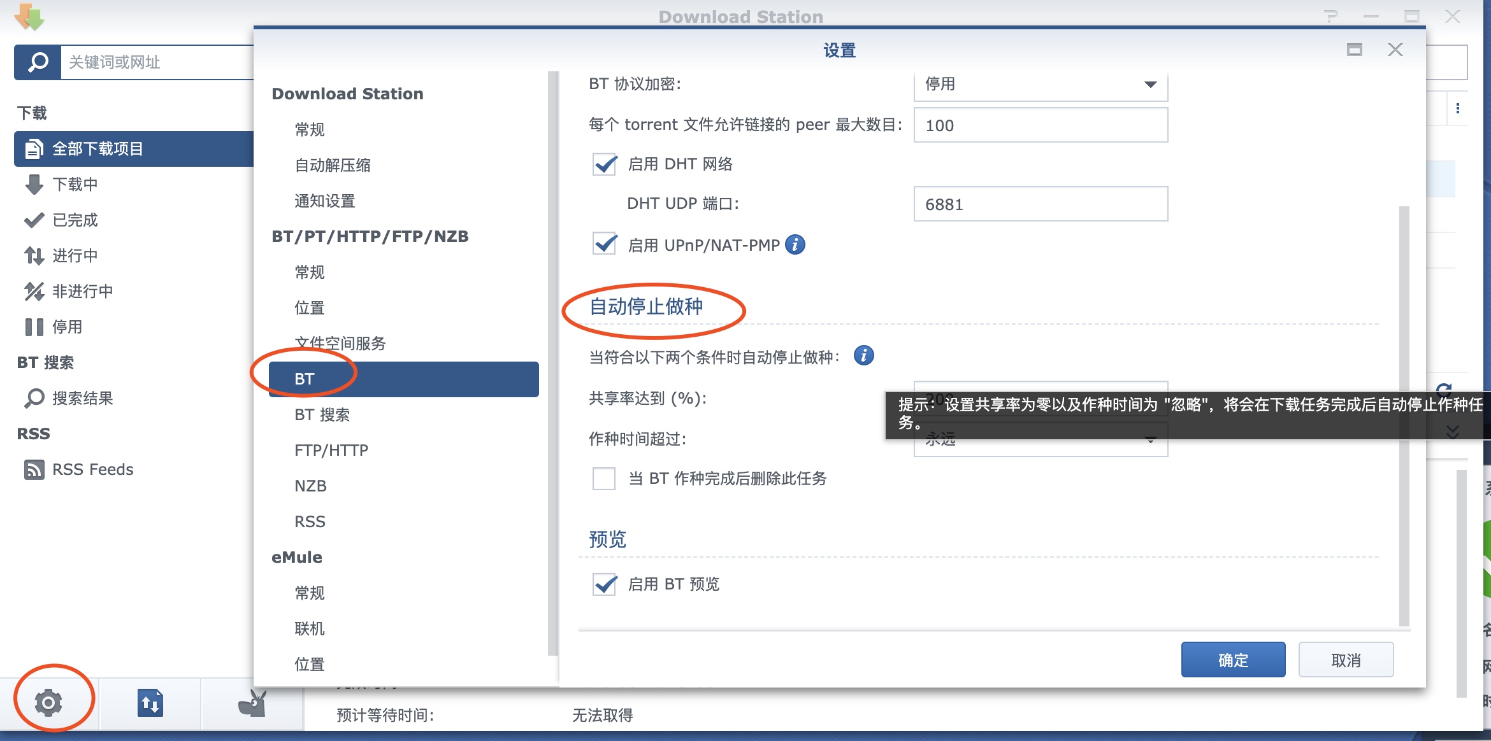Select FTP/HTTP settings item

[404, 451]
